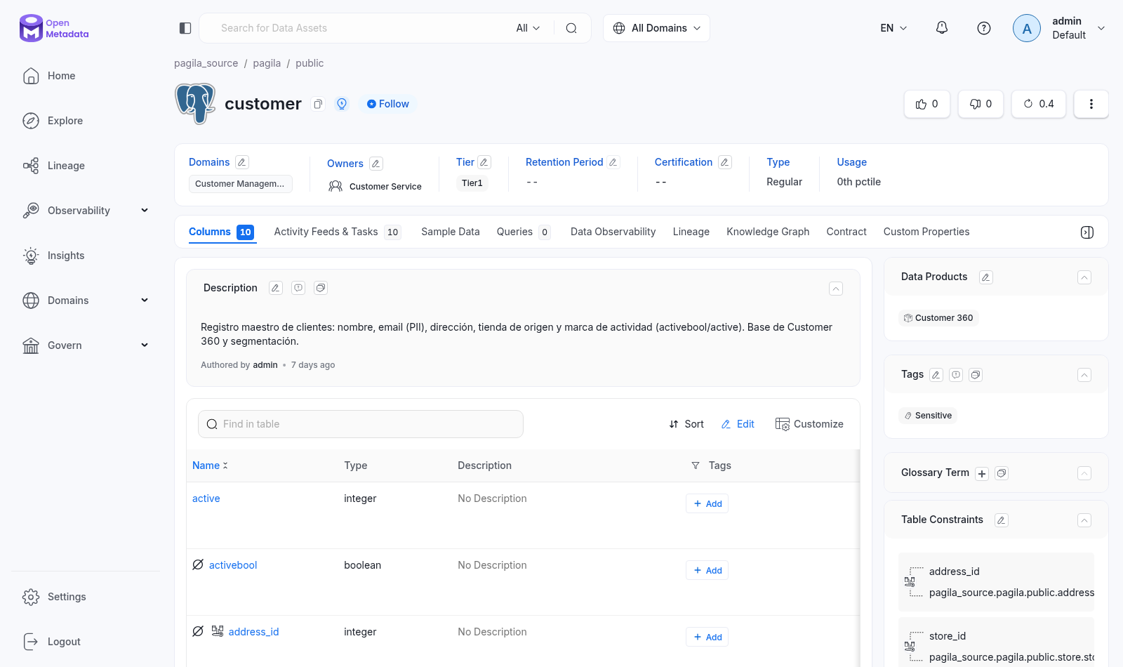Toggle the left sidebar collapse icon
The width and height of the screenshot is (1123, 667).
(x=185, y=28)
